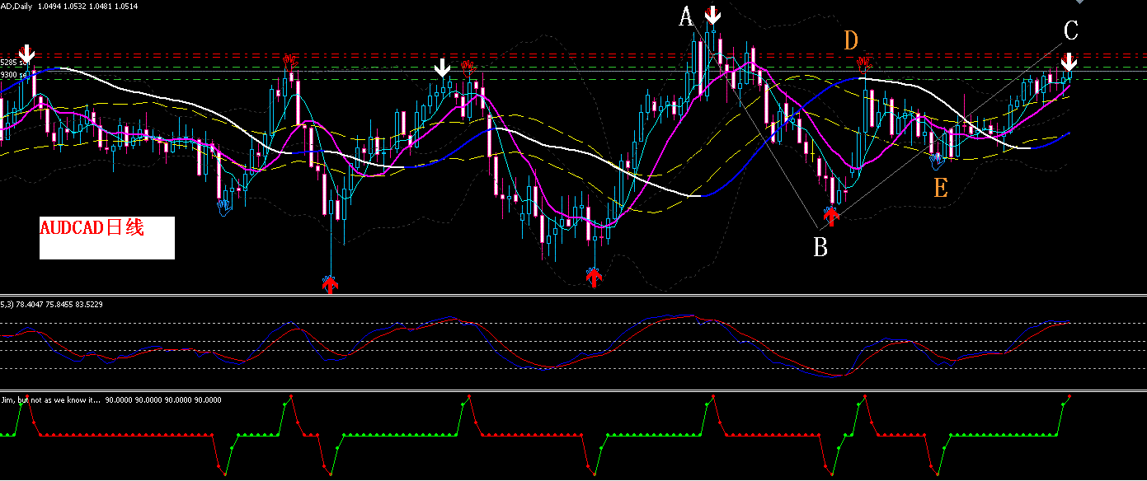Click the white letter C label
Image resolution: width=1147 pixels, height=481 pixels.
1070,31
